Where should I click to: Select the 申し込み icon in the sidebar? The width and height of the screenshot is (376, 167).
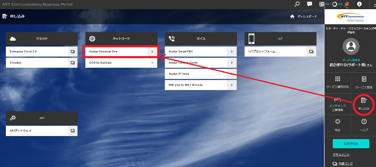pos(363,103)
